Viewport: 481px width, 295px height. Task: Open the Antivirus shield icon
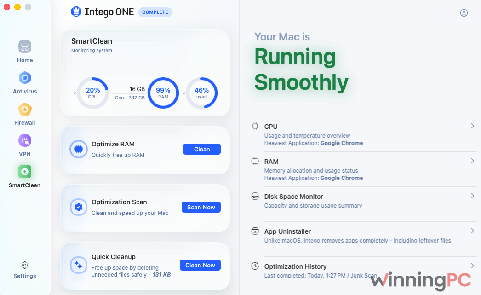tap(25, 78)
